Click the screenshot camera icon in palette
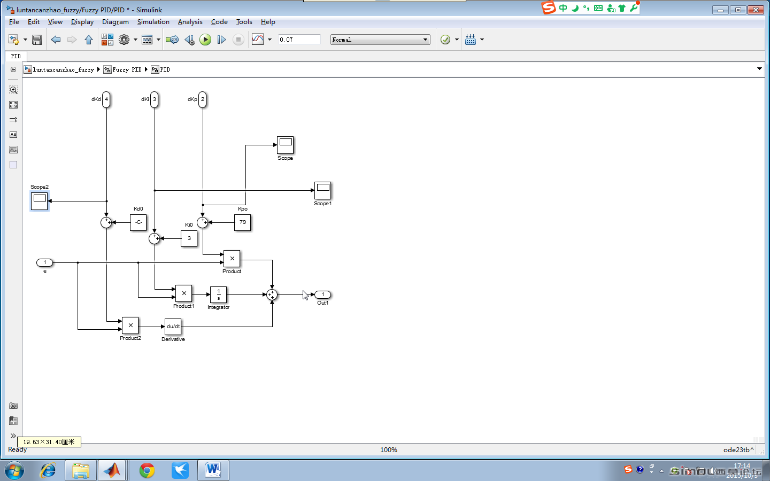The height and width of the screenshot is (481, 770). pos(13,406)
